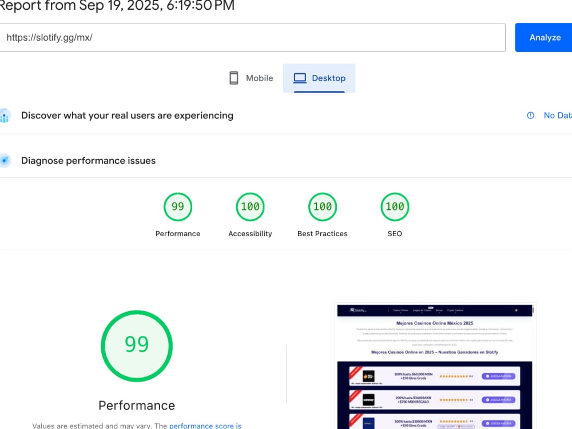Click the large Performance heading

click(137, 406)
